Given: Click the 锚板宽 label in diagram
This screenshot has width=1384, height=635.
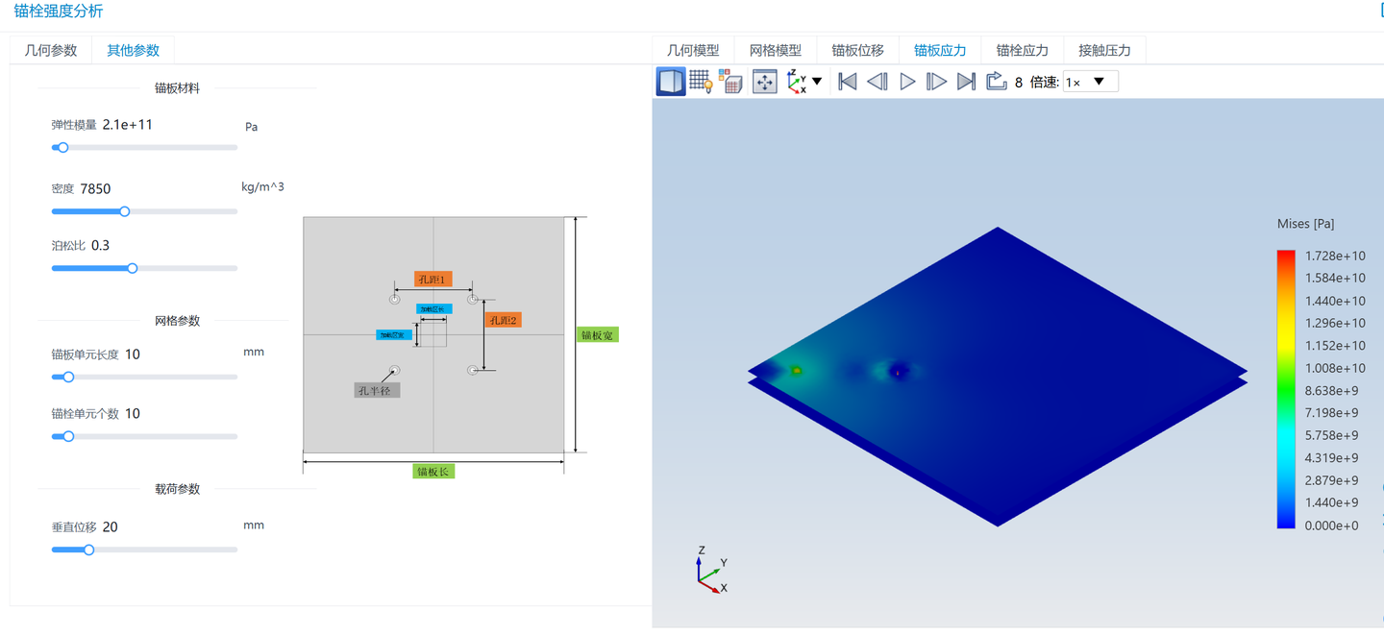Looking at the screenshot, I should tap(597, 335).
